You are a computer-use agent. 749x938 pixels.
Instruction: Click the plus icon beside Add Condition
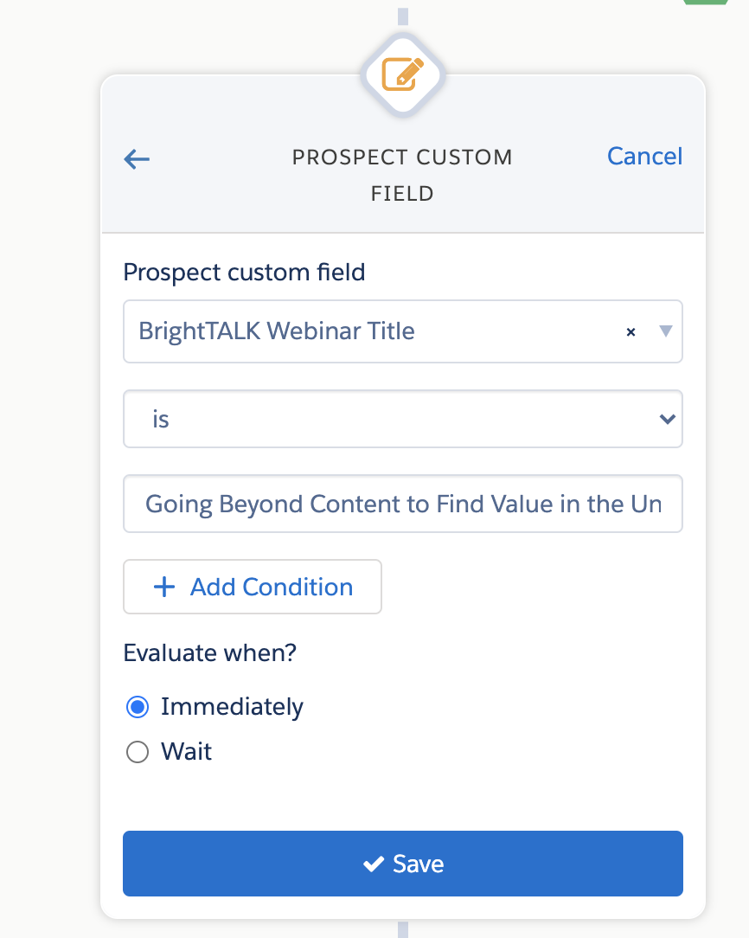tap(164, 587)
